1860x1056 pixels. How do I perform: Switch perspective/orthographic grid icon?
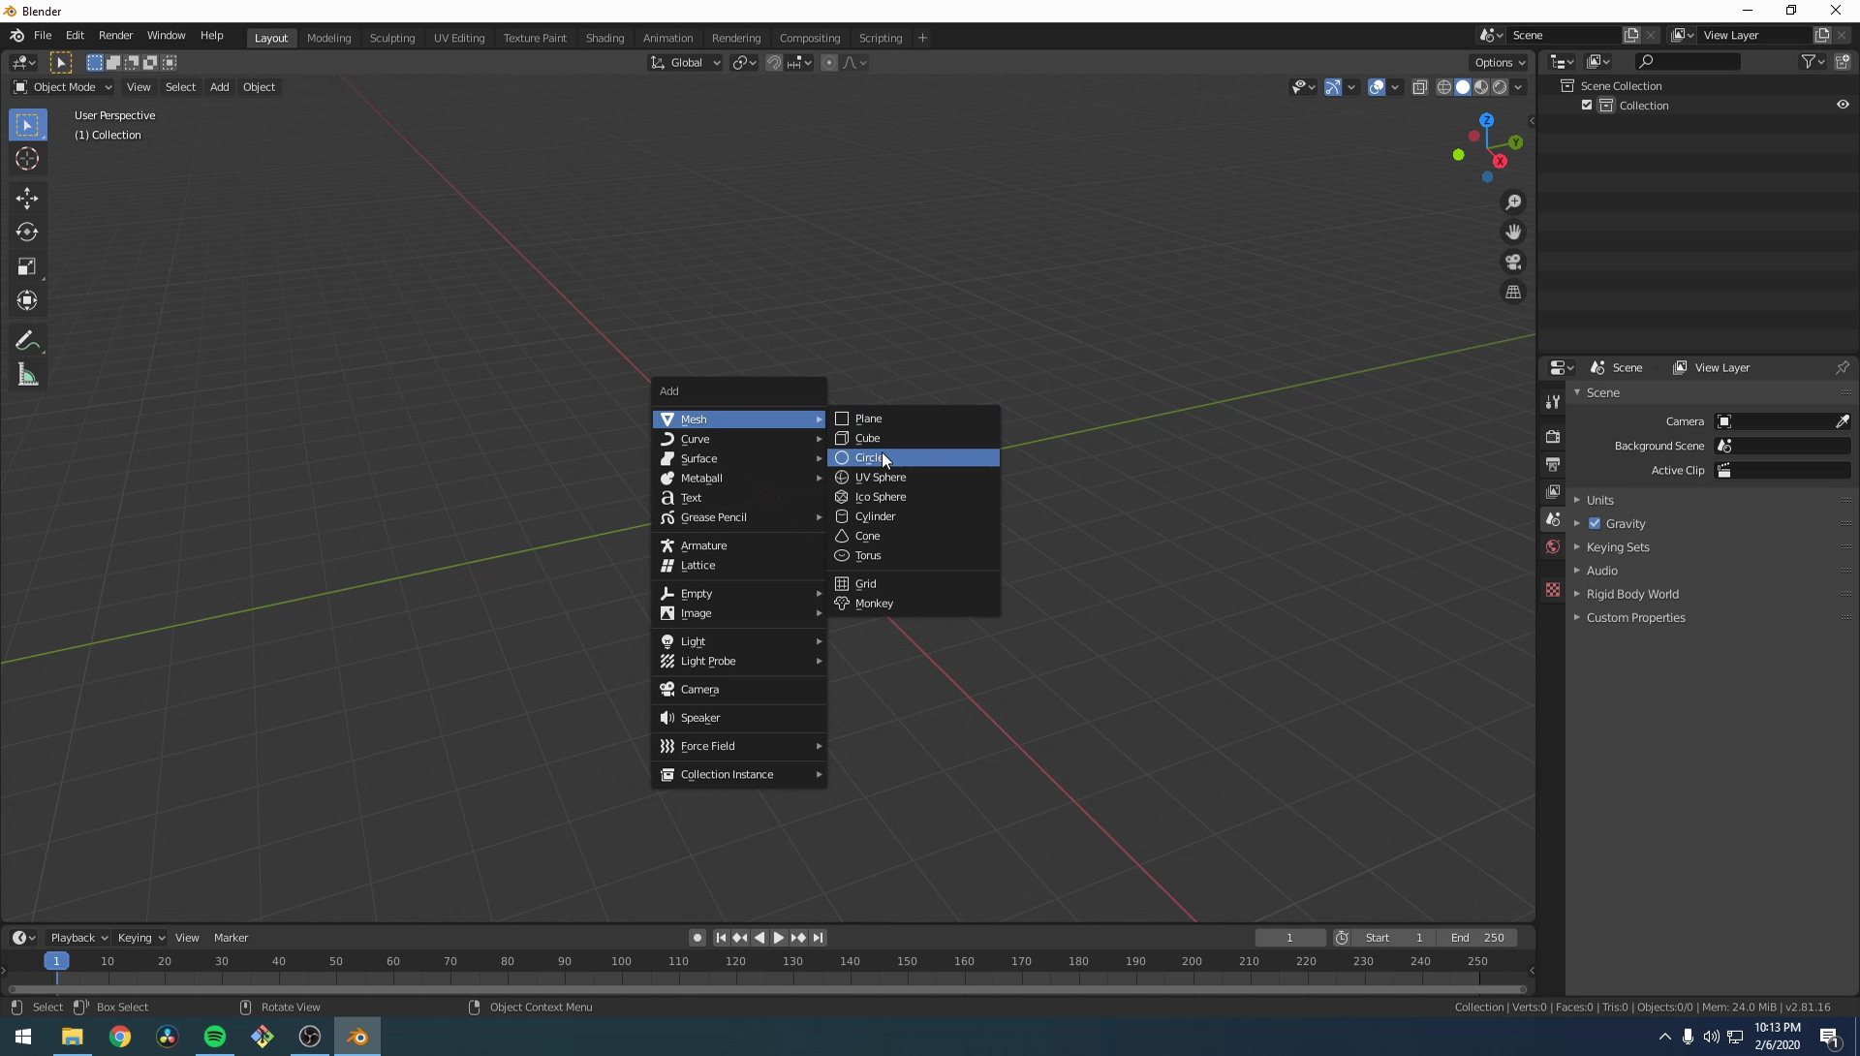click(x=1513, y=293)
